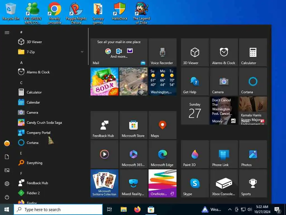This screenshot has height=215, width=286.
Task: Open the Maps tile
Action: tap(163, 125)
